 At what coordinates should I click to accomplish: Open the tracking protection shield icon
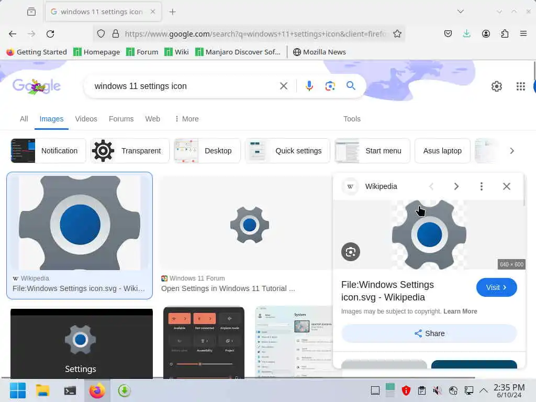tap(101, 34)
